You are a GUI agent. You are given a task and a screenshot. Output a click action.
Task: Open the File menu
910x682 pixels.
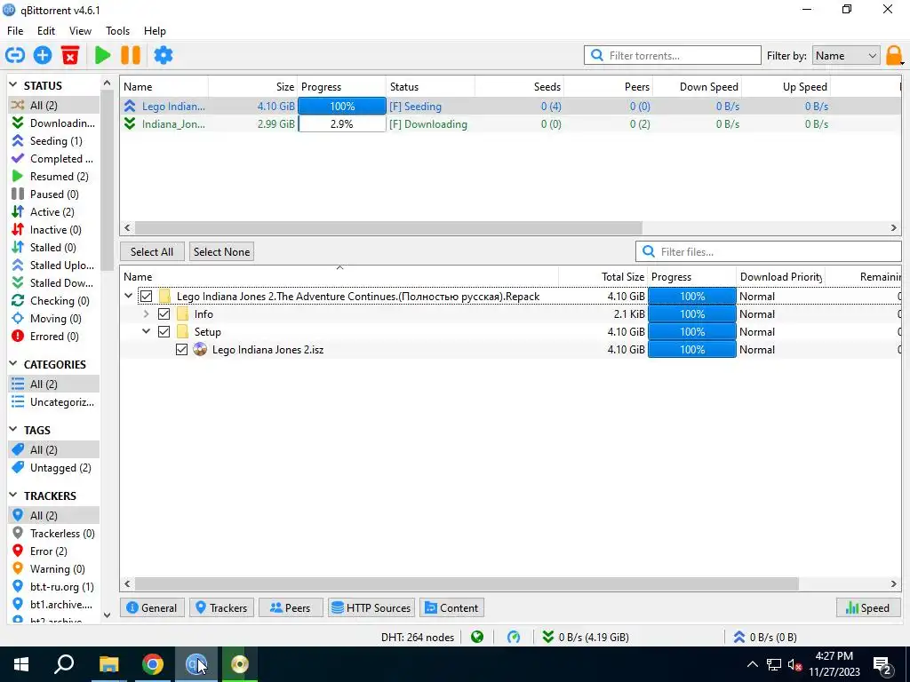coord(15,31)
